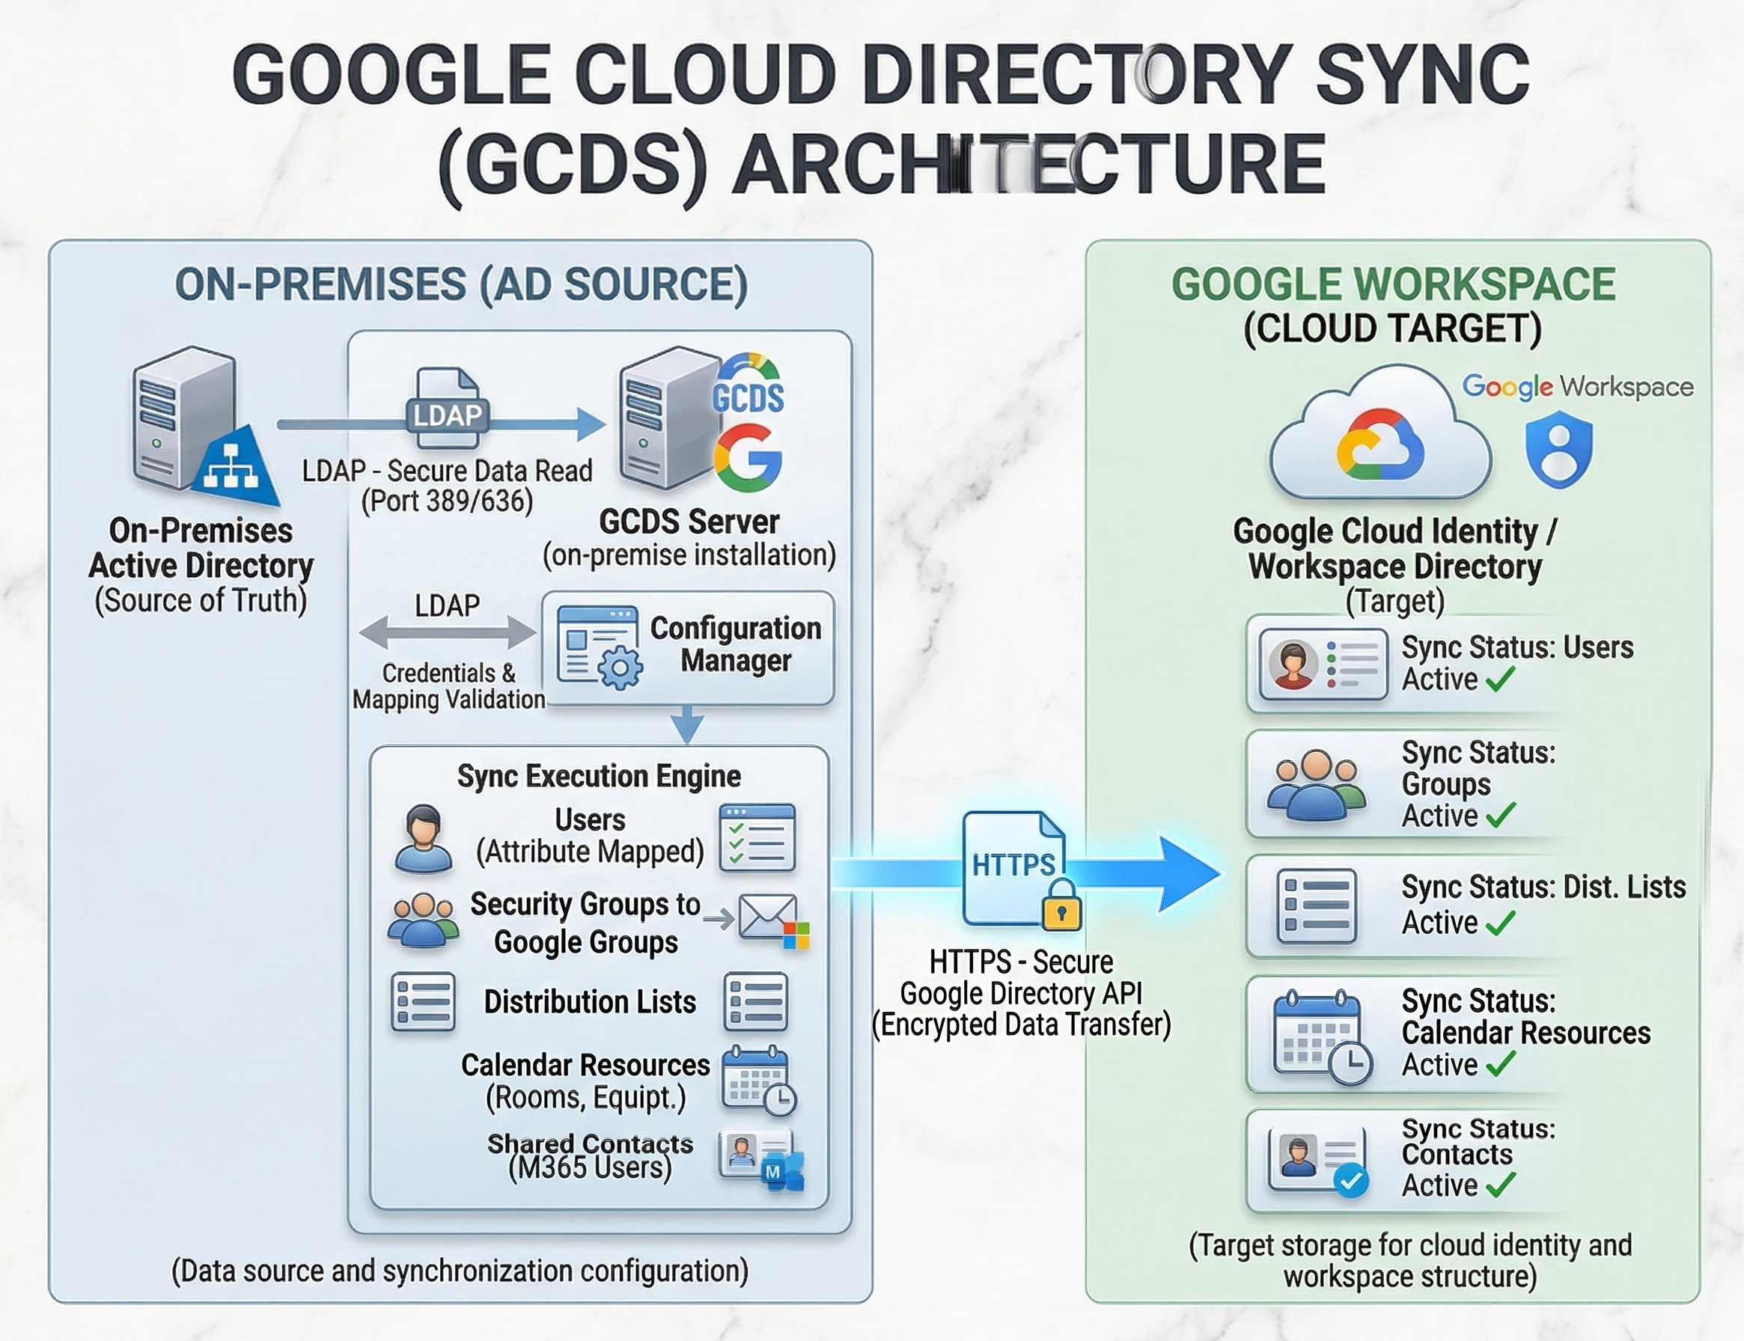Click '(on-premise installation)' text
This screenshot has width=1744, height=1341.
689,555
